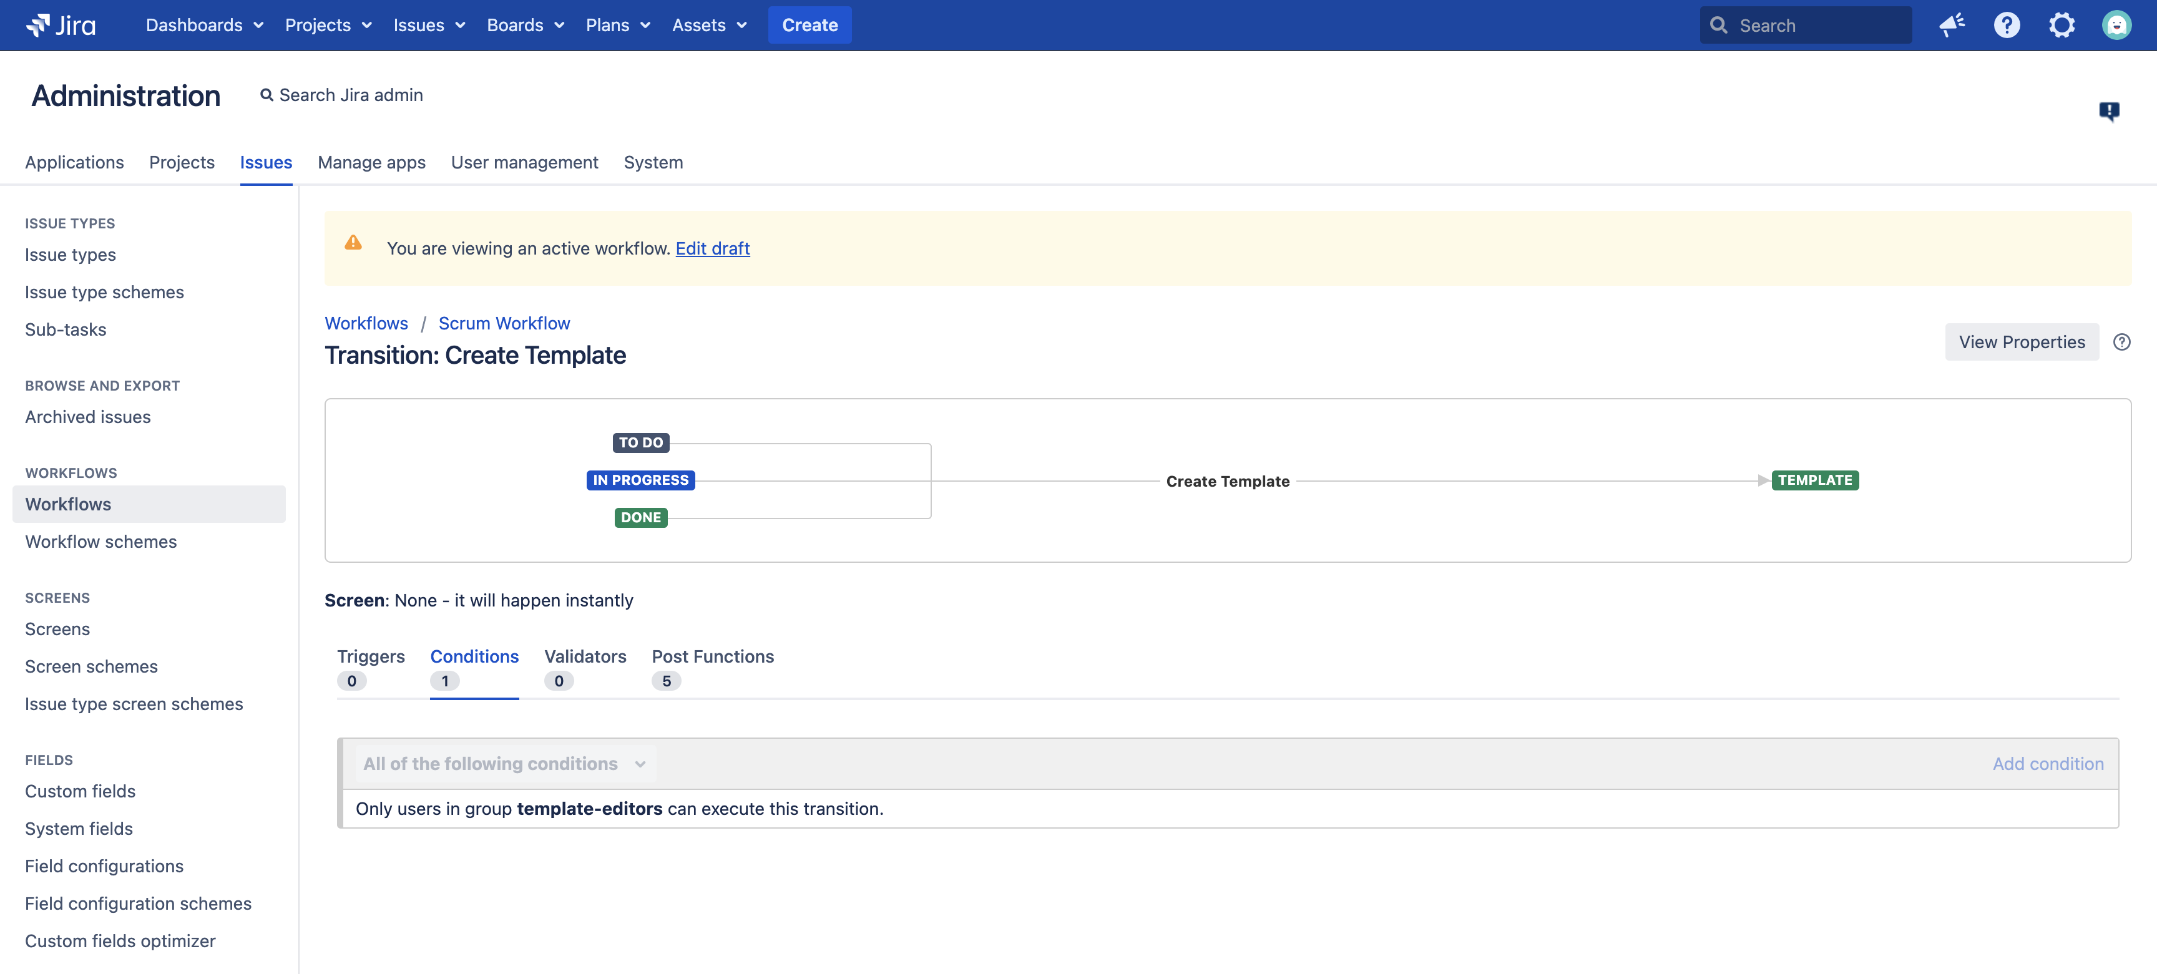
Task: Expand the Assets dropdown menu
Action: coord(708,25)
